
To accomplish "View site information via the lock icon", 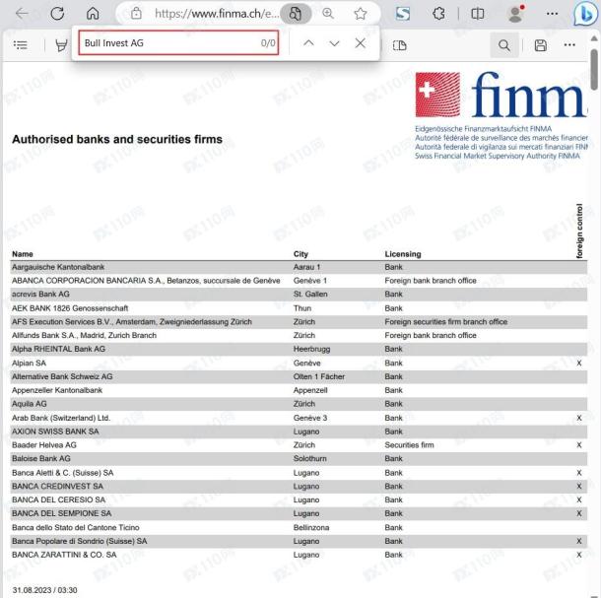I will [x=136, y=14].
